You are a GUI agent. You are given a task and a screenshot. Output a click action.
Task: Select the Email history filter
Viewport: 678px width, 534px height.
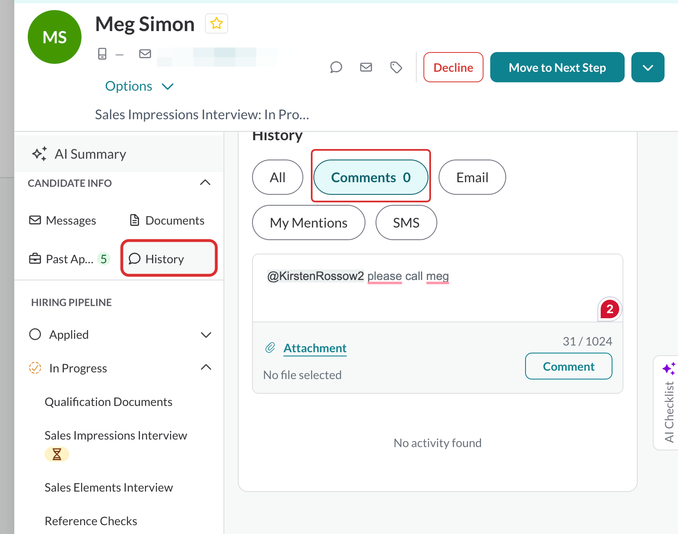pyautogui.click(x=472, y=177)
